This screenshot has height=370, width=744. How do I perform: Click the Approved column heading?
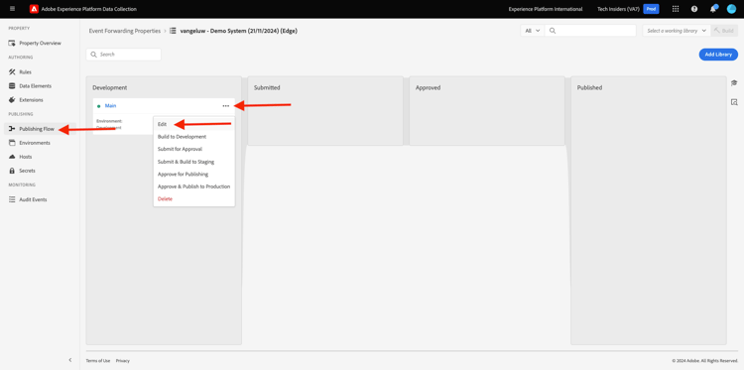(428, 87)
